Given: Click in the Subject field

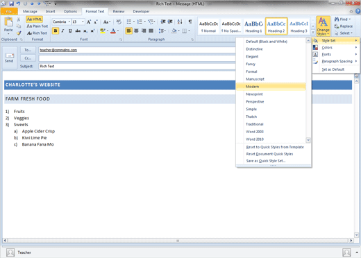Looking at the screenshot, I should (137, 66).
